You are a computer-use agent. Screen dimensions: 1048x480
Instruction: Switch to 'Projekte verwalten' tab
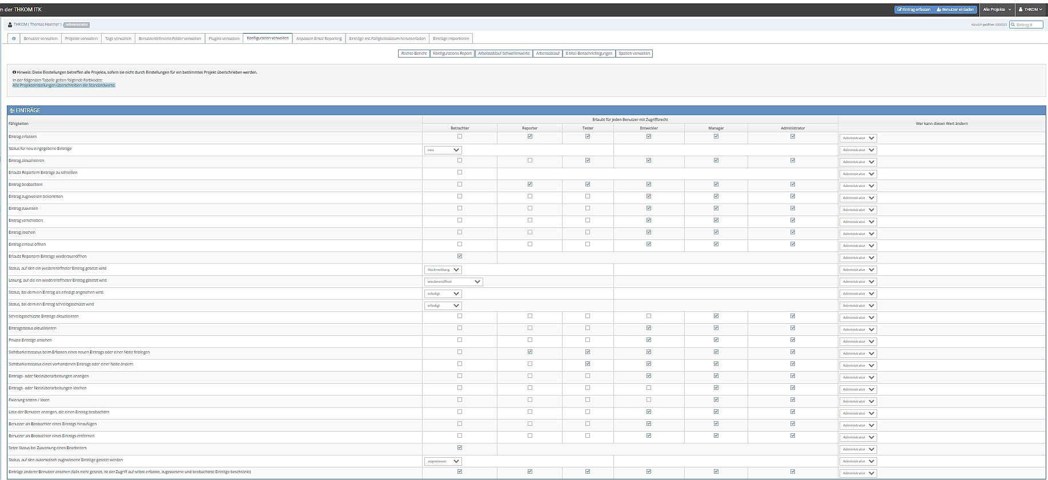tap(81, 39)
